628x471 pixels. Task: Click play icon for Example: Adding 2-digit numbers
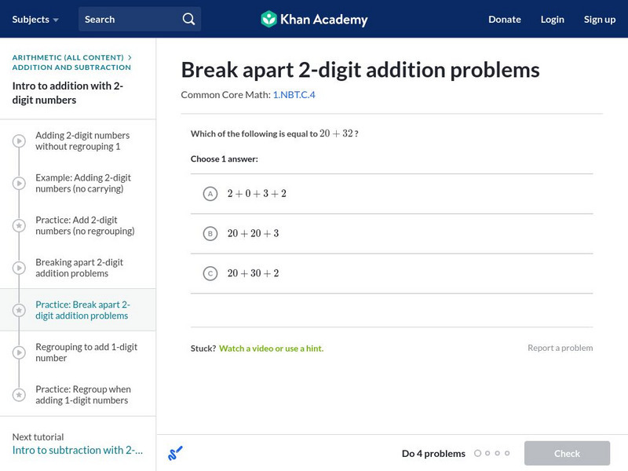coord(19,184)
